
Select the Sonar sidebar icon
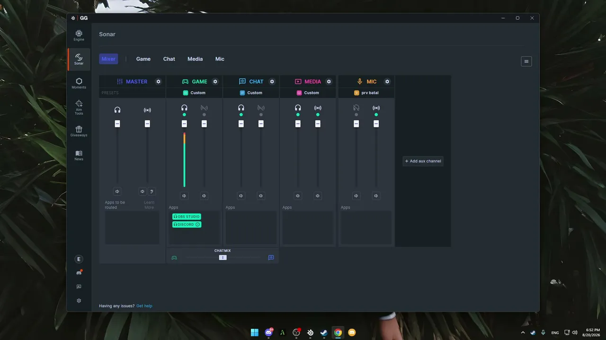79,59
